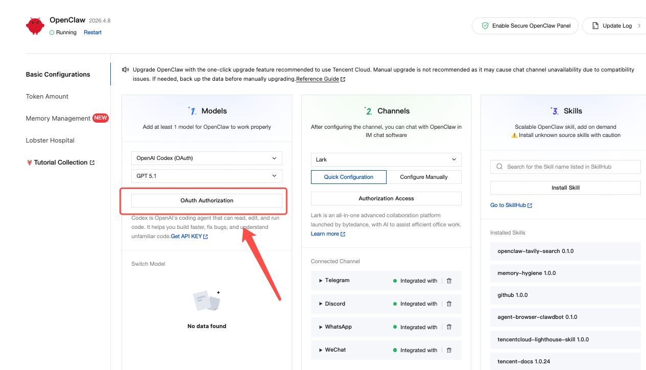Open the GPT 5.1 model dropdown
Screen dimensions: 646x370
[x=206, y=176]
